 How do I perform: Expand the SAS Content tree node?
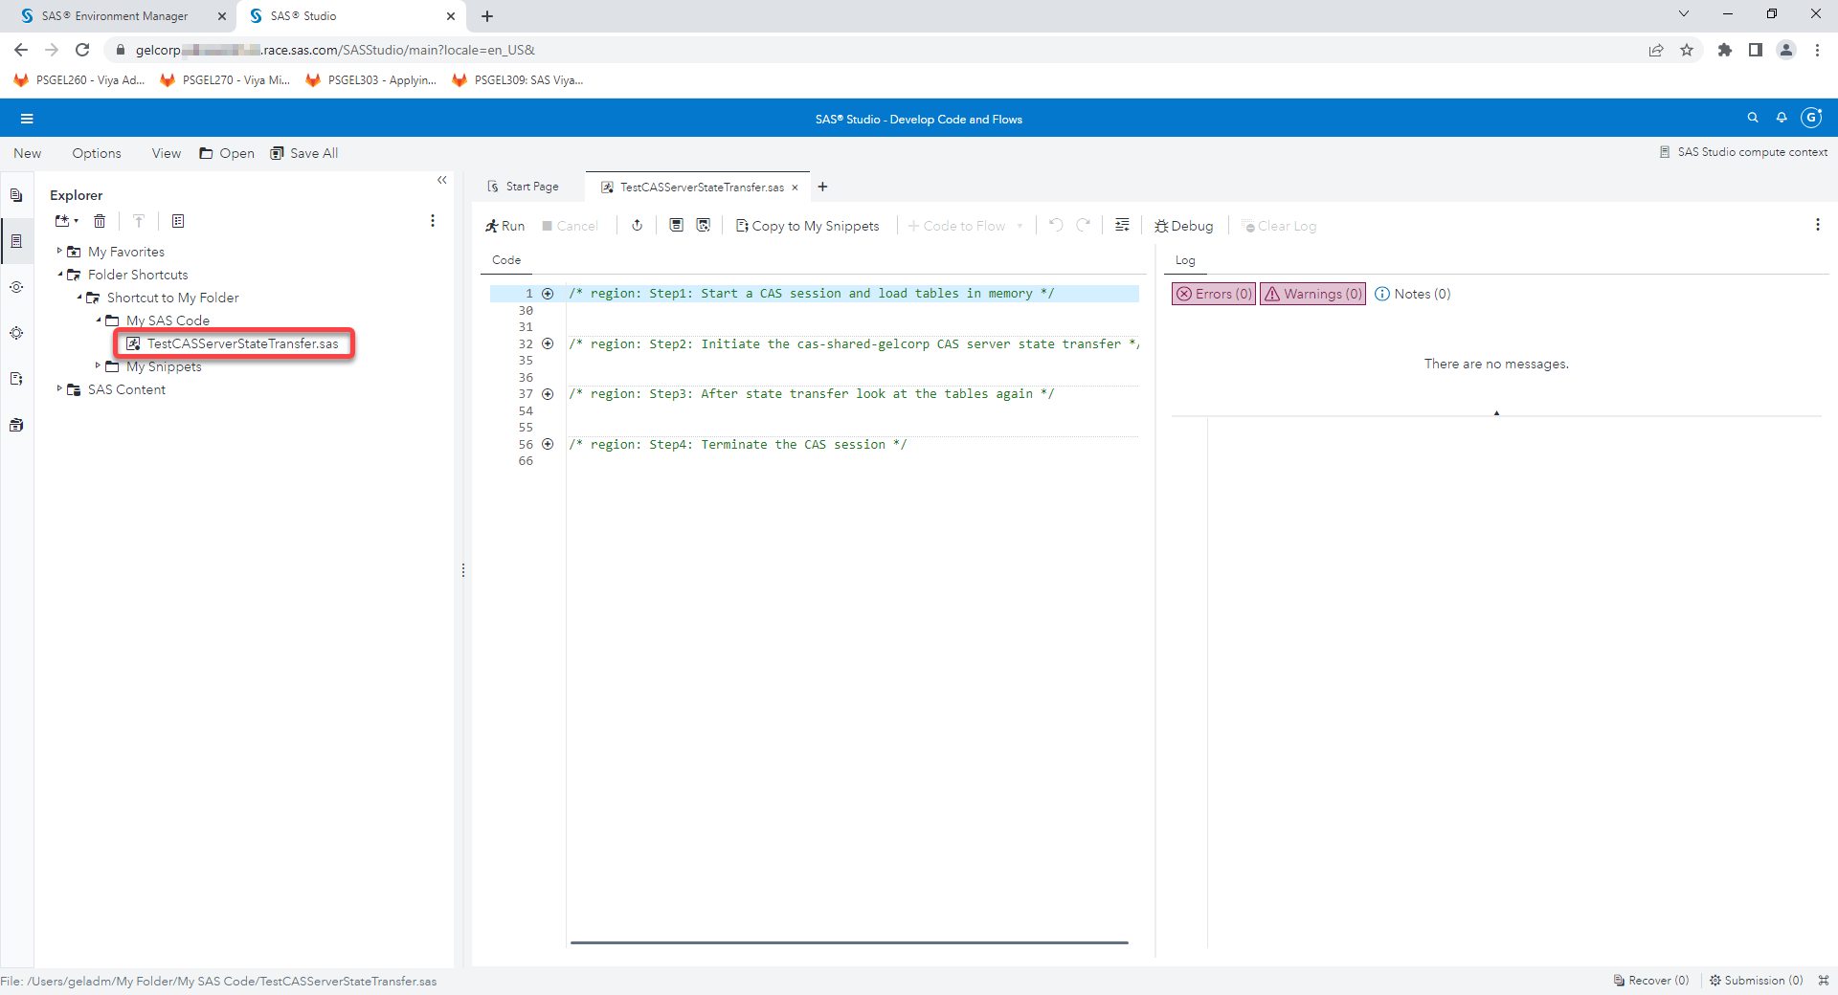[x=59, y=388]
